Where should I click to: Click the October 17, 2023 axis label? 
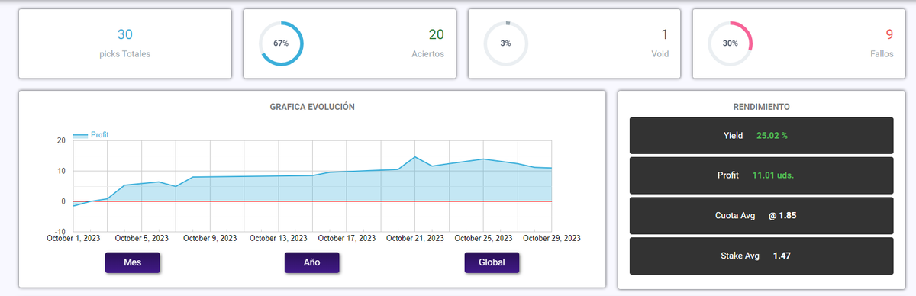point(347,239)
